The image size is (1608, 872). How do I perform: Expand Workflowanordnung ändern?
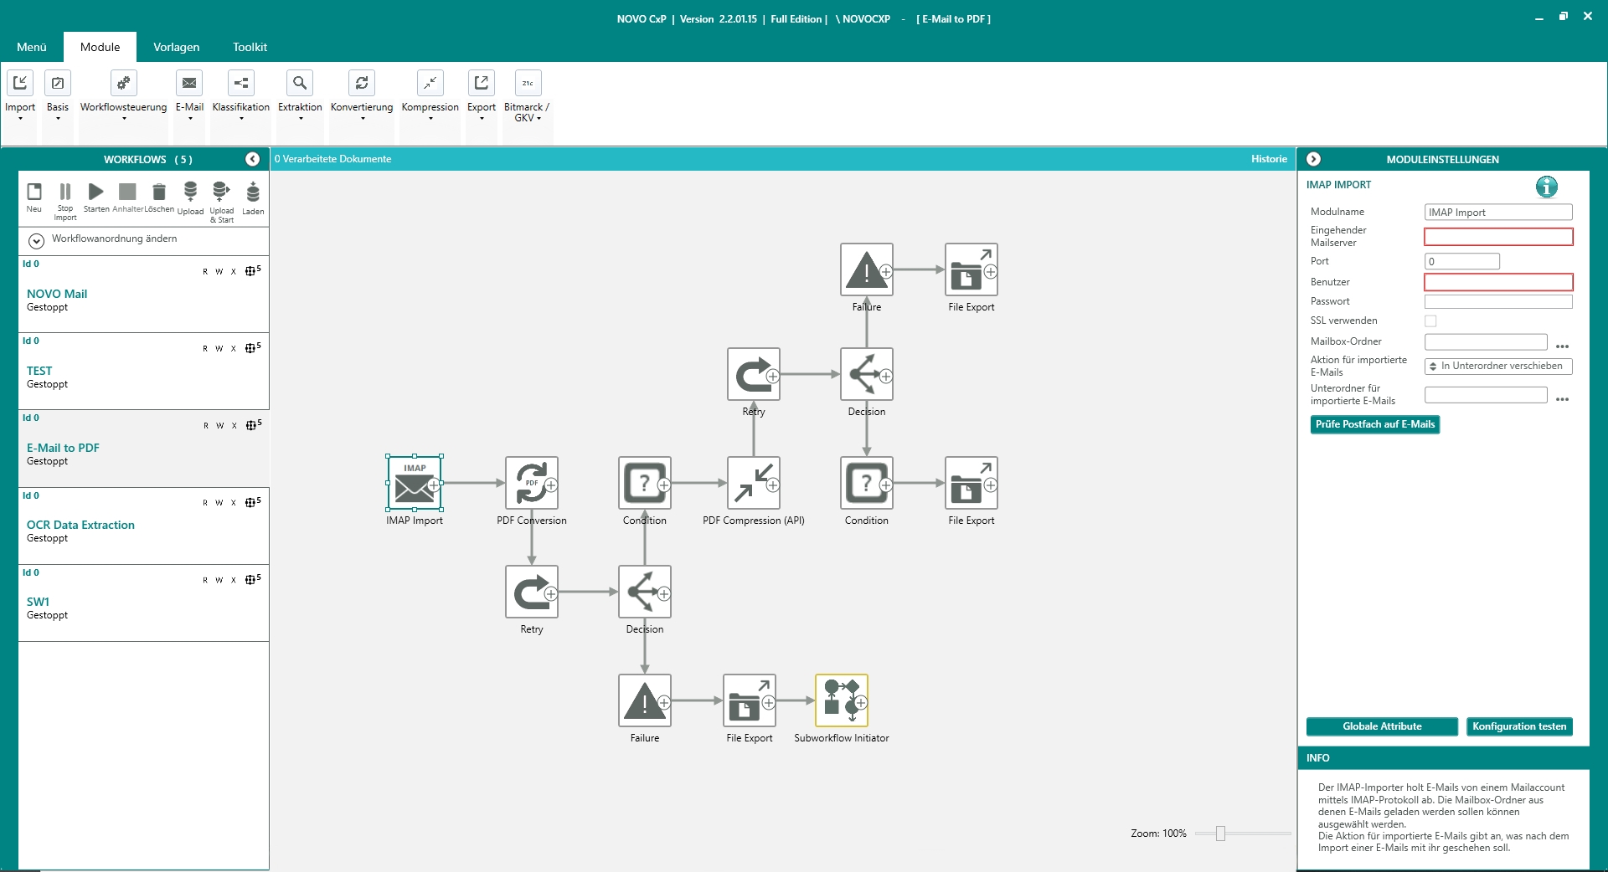(x=36, y=241)
